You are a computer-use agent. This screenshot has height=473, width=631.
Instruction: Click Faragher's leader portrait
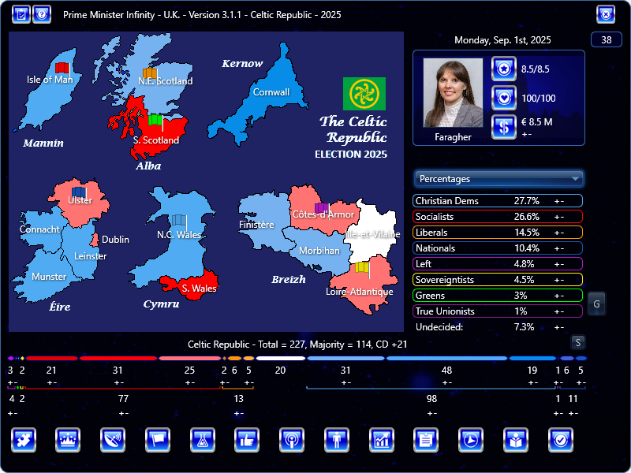pos(453,93)
